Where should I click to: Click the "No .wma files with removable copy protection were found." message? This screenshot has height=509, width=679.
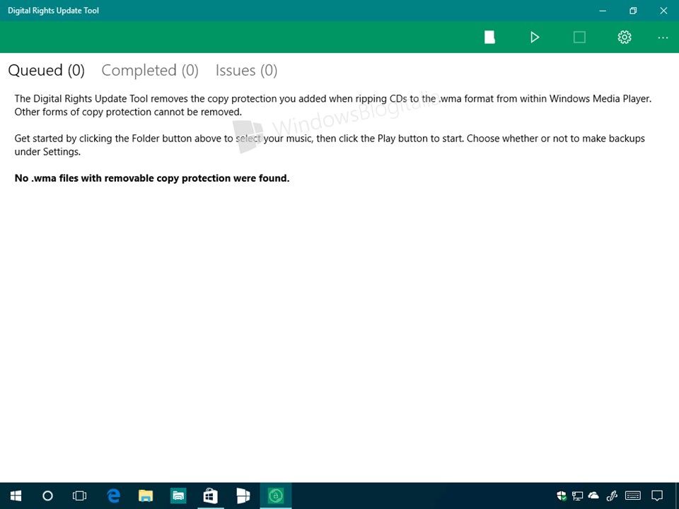[152, 178]
